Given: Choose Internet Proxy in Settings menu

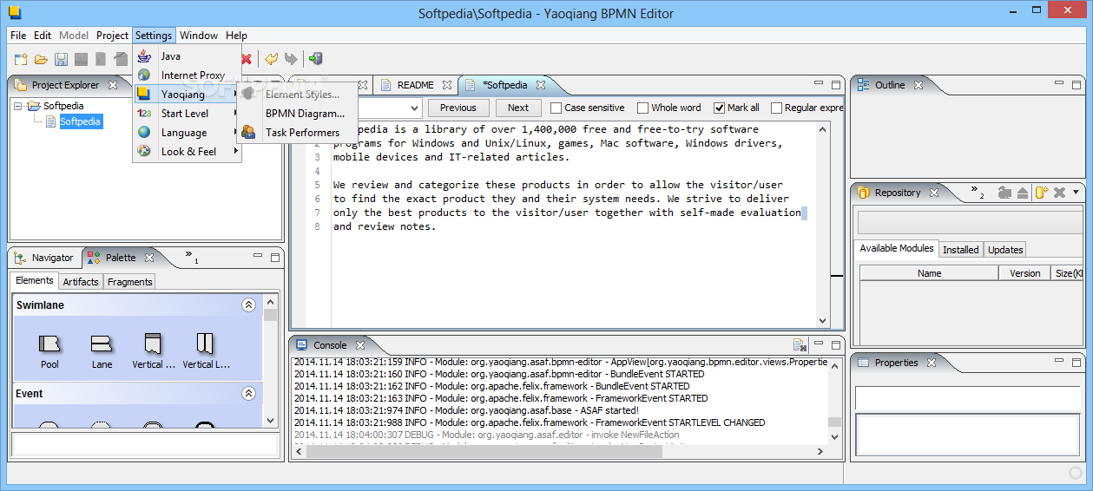Looking at the screenshot, I should tap(187, 75).
